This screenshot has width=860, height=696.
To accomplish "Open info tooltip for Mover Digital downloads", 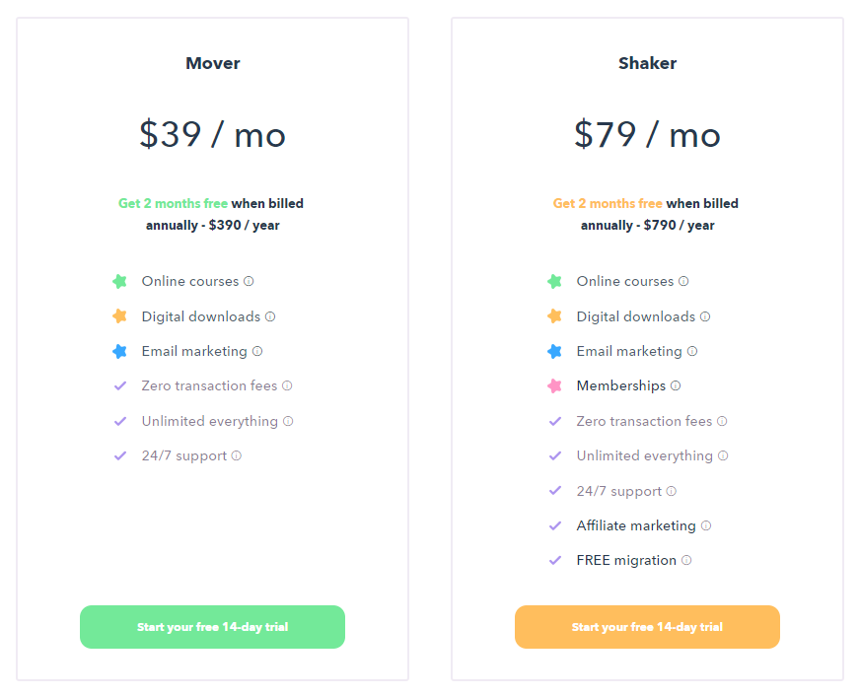I will click(x=270, y=316).
